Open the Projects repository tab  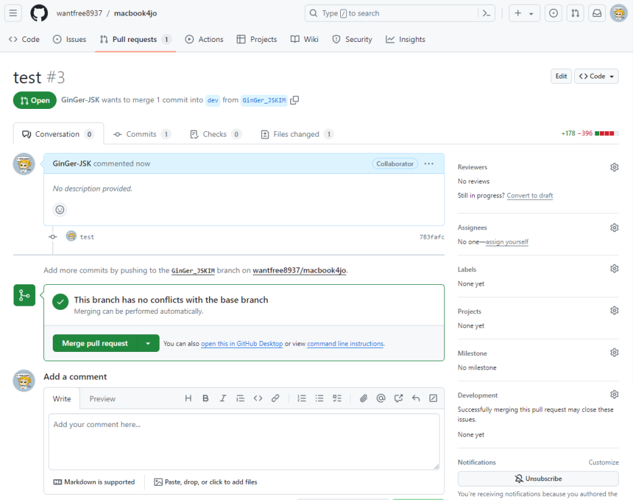pos(257,39)
